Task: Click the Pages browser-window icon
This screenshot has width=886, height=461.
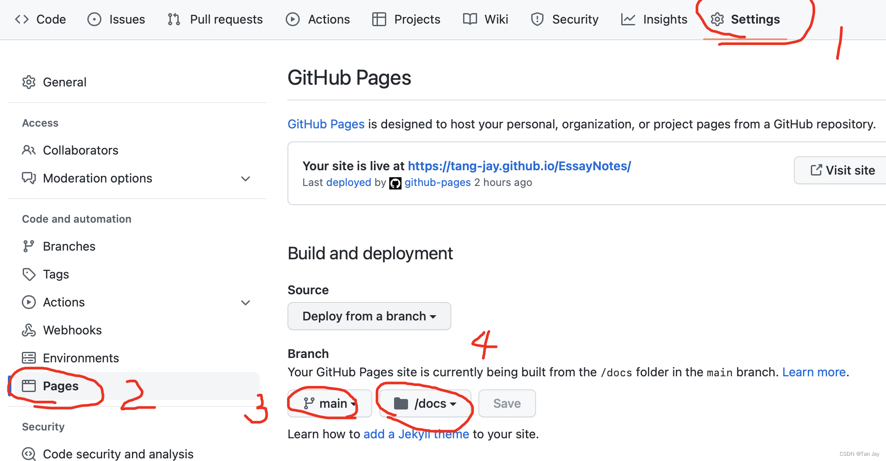Action: (x=29, y=386)
